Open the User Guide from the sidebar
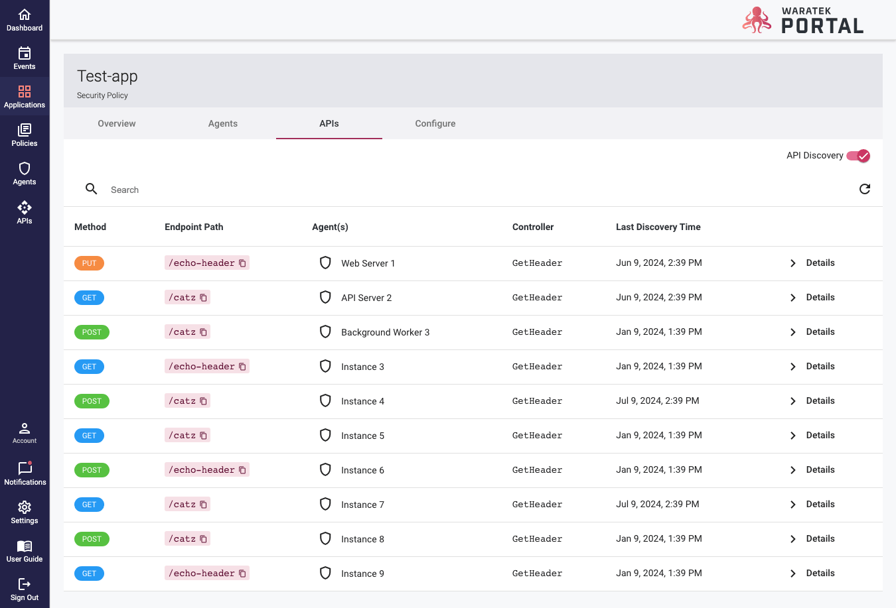 tap(25, 550)
